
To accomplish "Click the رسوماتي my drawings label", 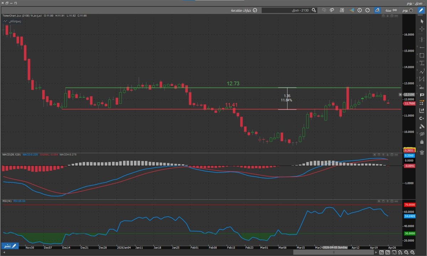I will click(x=12, y=21).
